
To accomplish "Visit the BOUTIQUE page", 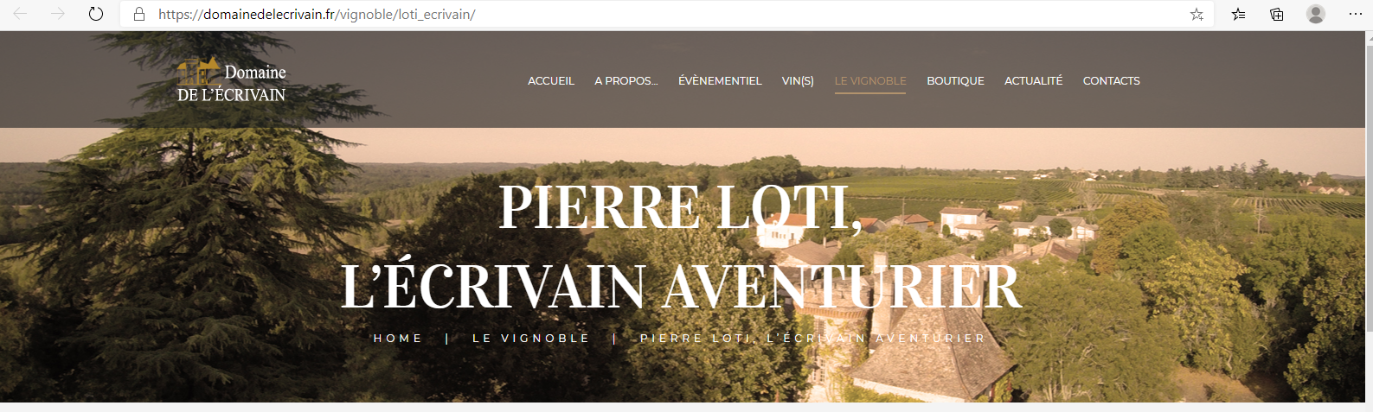I will [x=955, y=80].
